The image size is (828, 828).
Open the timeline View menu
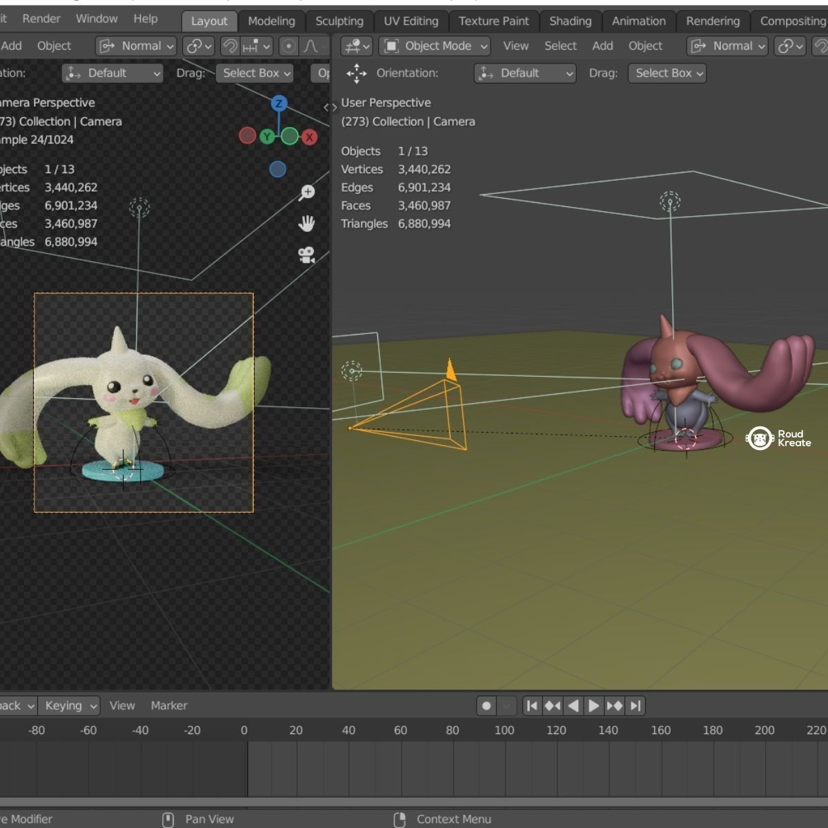[122, 706]
